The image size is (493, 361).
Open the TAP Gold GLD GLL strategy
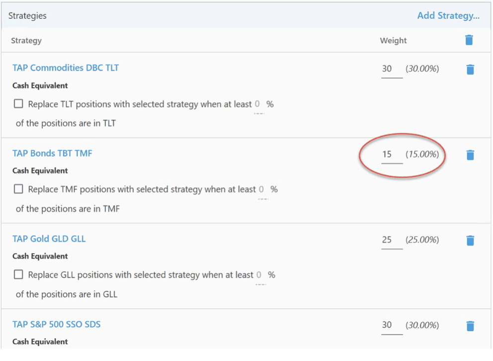pos(49,239)
